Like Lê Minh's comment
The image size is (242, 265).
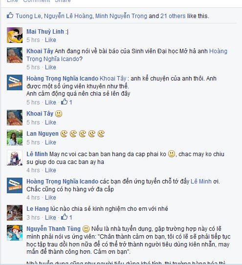click(50, 170)
